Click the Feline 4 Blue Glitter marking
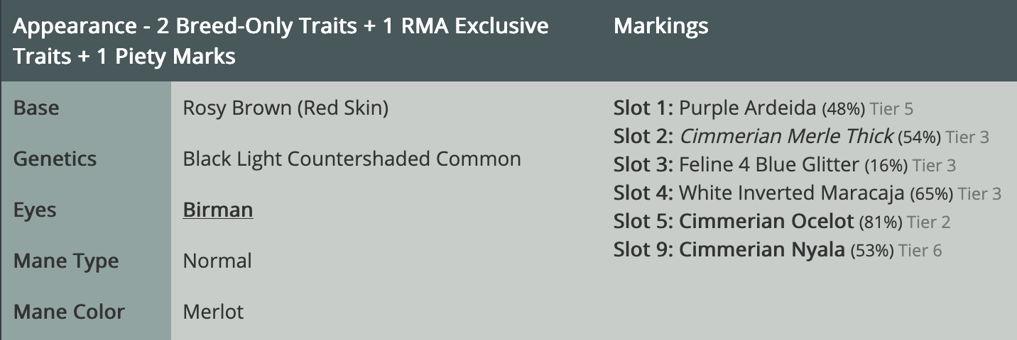Image resolution: width=1017 pixels, height=340 pixels. (x=768, y=165)
